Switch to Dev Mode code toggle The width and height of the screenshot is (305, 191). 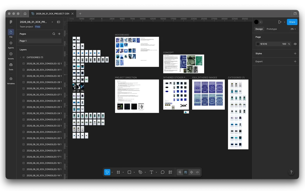[x=197, y=172]
